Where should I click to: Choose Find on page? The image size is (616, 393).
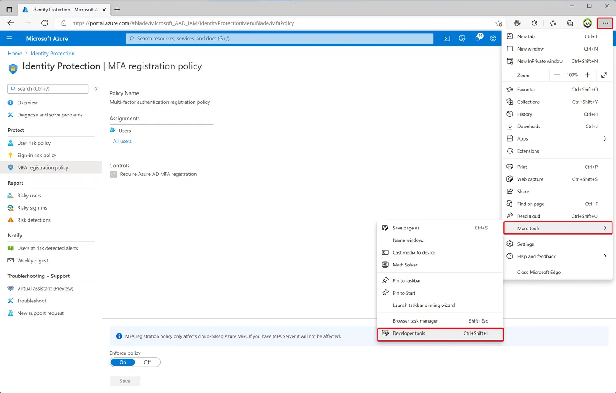[557, 204]
